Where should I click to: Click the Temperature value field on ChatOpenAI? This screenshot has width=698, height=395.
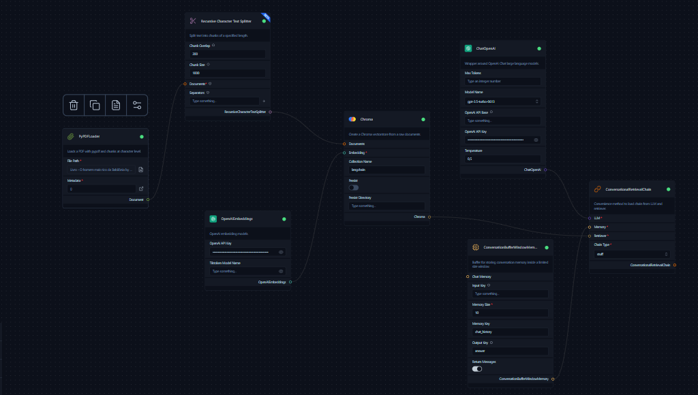[502, 158]
